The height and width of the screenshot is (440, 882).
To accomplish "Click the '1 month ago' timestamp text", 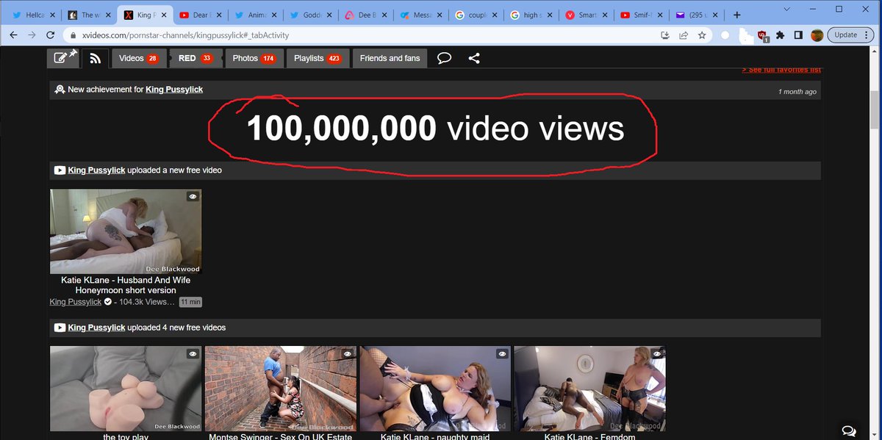I will (797, 92).
